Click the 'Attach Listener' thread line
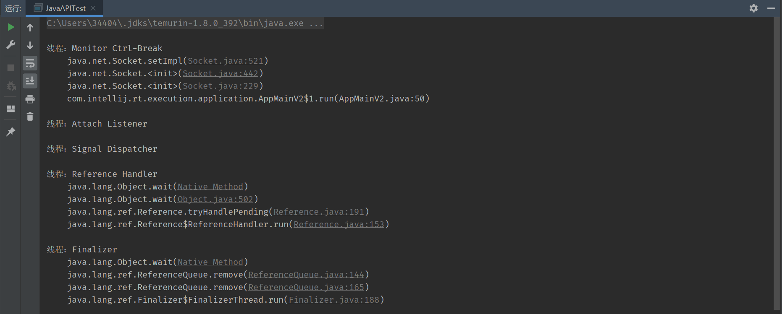Viewport: 782px width, 314px height. (x=97, y=124)
